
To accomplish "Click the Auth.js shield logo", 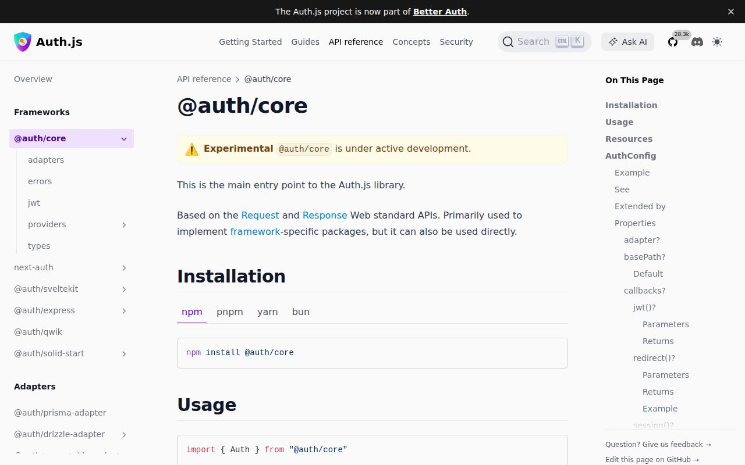I will 23,42.
